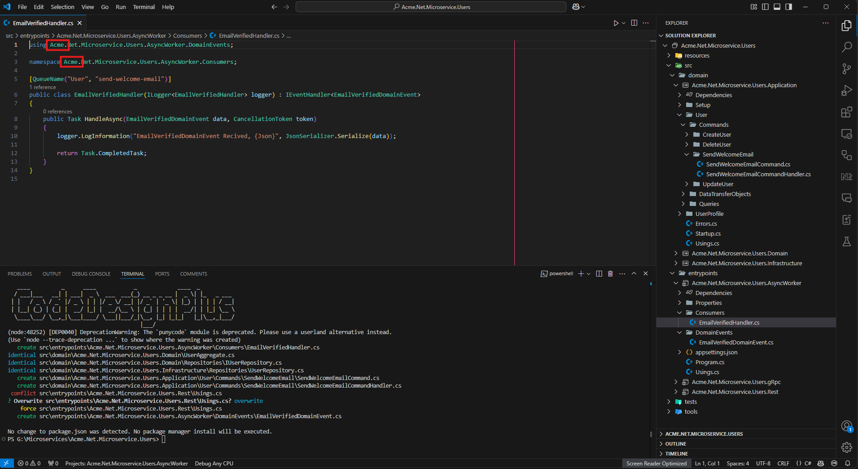Change file encoding UTF-8
Viewport: 858px width, 469px height.
763,463
